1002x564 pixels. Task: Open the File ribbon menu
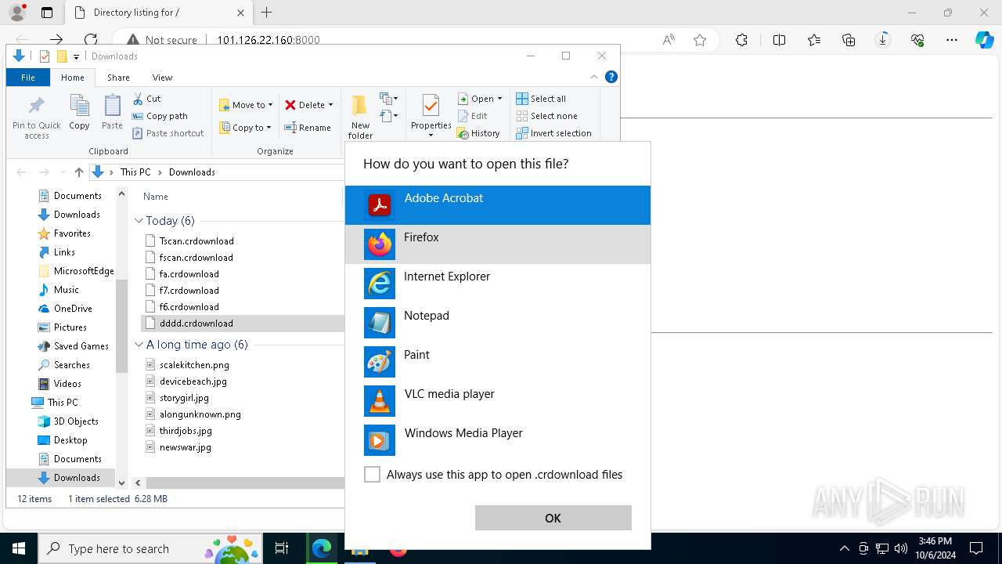[28, 78]
